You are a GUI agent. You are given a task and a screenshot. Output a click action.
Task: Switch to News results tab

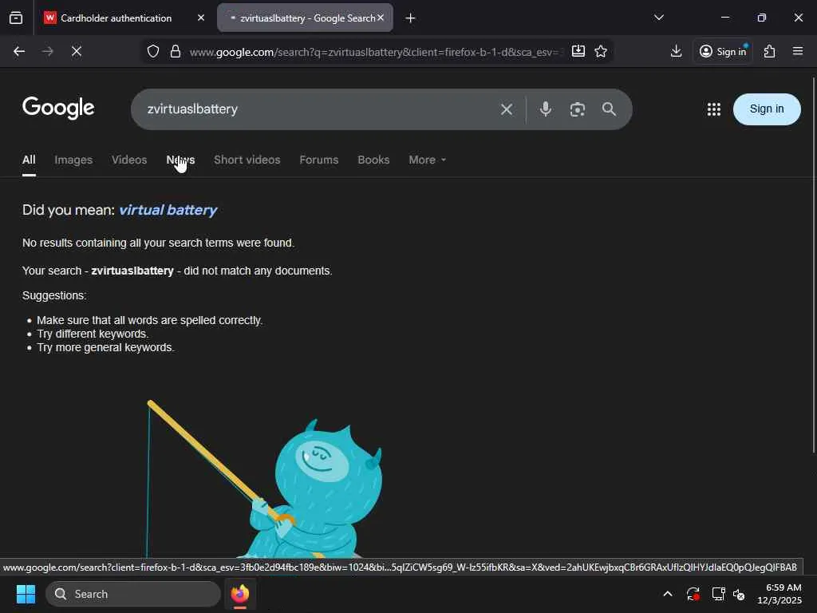click(x=180, y=160)
